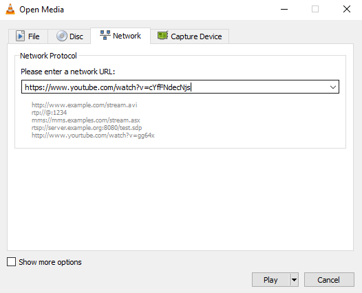Screen dimensions: 362x293
Task: Close the Open Media window
Action: pyautogui.click(x=347, y=10)
